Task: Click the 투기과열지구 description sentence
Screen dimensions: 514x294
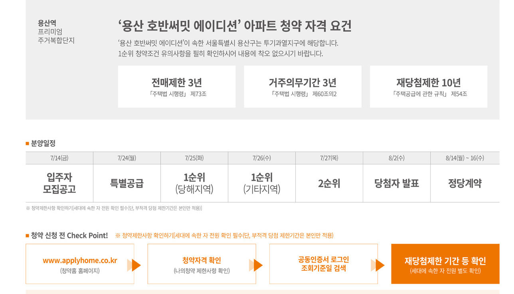Action: click(x=228, y=43)
